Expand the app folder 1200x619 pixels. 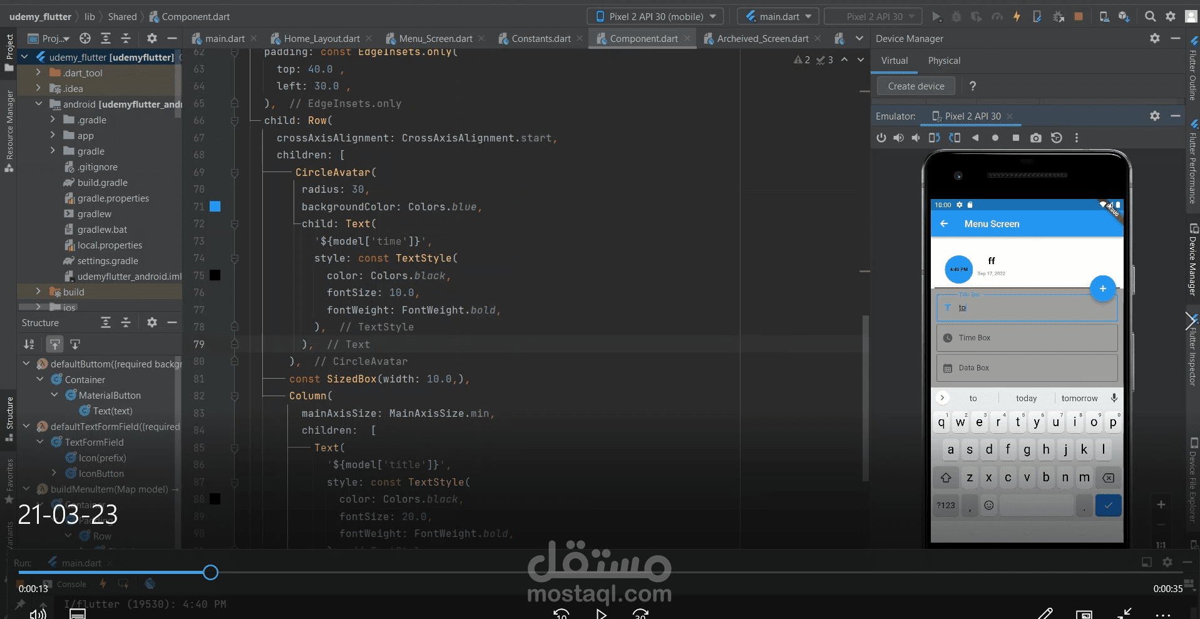(53, 135)
